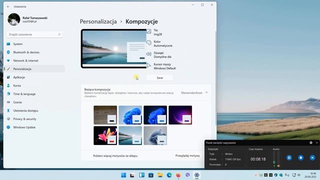The image size is (320, 180).
Task: Stop the recording in the toolbar
Action: (300, 157)
